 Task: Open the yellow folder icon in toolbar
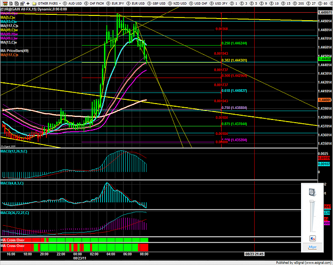tap(34, 3)
